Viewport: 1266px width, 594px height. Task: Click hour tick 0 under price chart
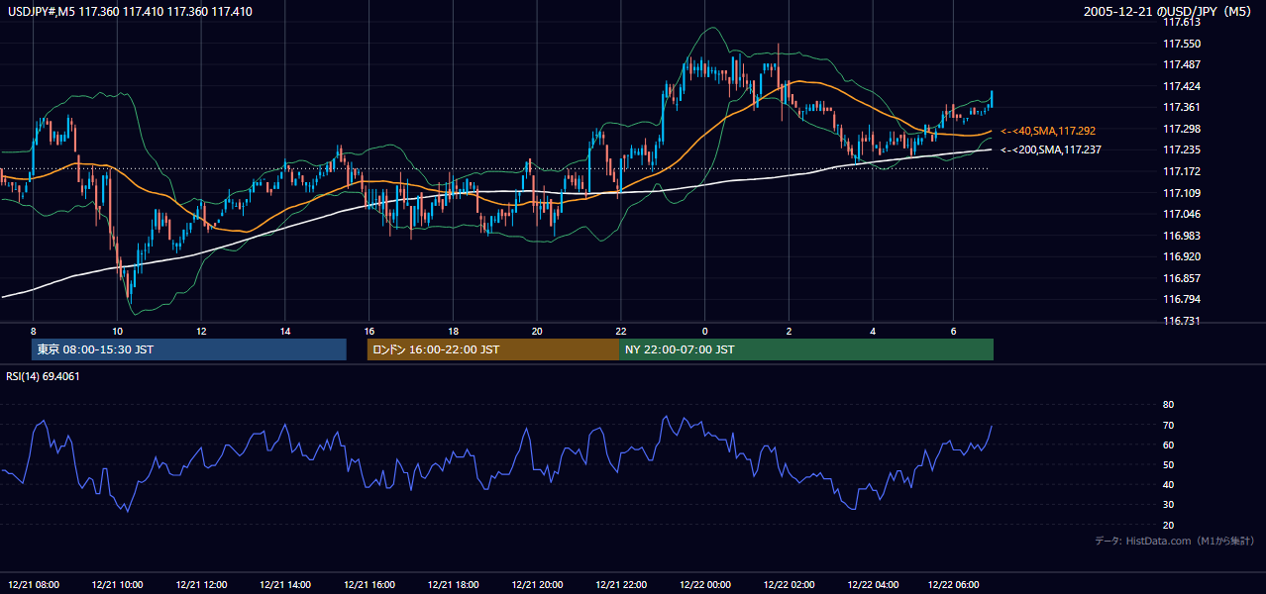(704, 331)
